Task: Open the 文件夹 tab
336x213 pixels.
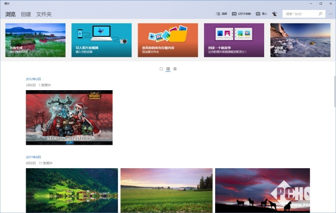Action: pos(44,14)
